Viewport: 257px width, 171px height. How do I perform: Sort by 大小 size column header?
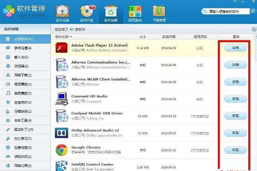(x=143, y=37)
